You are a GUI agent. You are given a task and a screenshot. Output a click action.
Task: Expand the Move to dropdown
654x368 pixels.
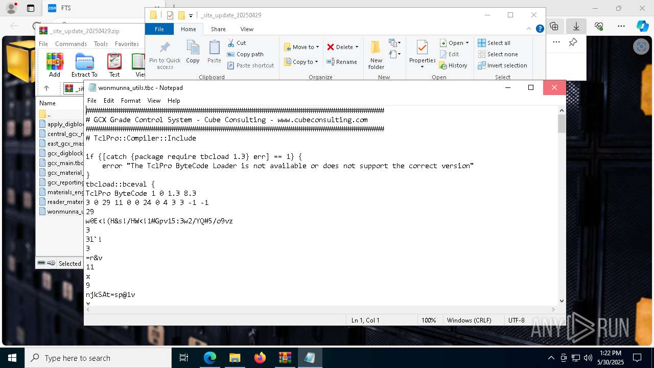317,47
